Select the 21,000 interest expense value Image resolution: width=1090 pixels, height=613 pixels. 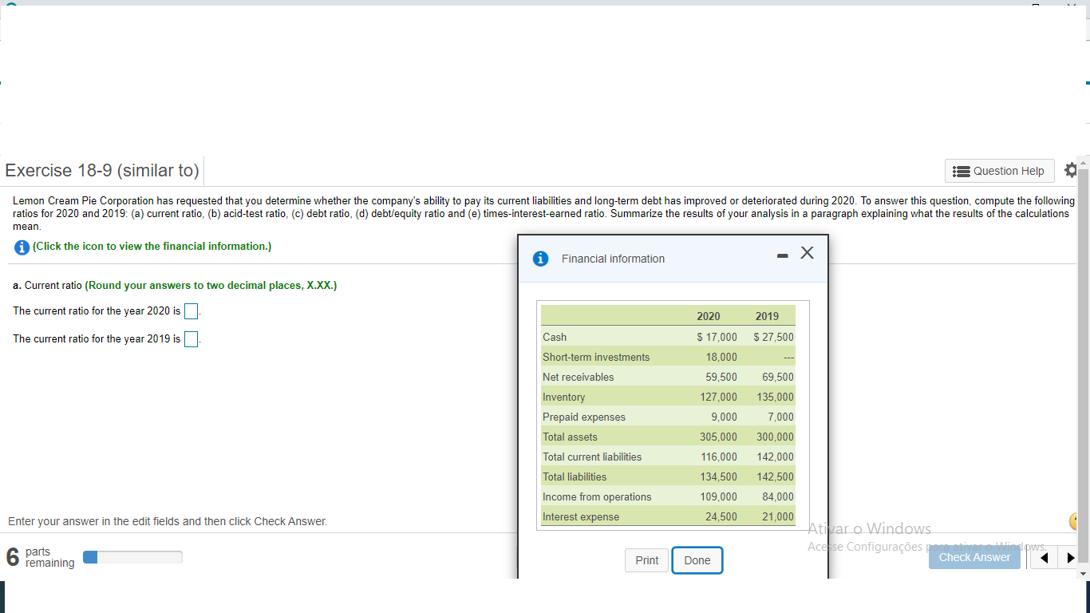[778, 516]
